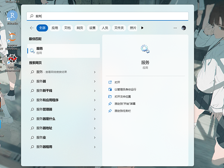Select the 服务器地址 suggestion text
224x168 pixels.
pyautogui.click(x=44, y=128)
